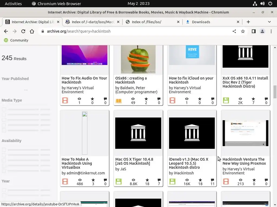The height and width of the screenshot is (207, 277).
Task: Click iDeneb archive logo thumbnail
Action: [x=192, y=133]
